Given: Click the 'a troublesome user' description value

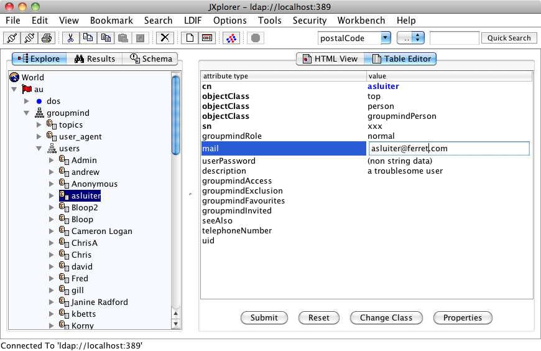Looking at the screenshot, I should pyautogui.click(x=405, y=171).
